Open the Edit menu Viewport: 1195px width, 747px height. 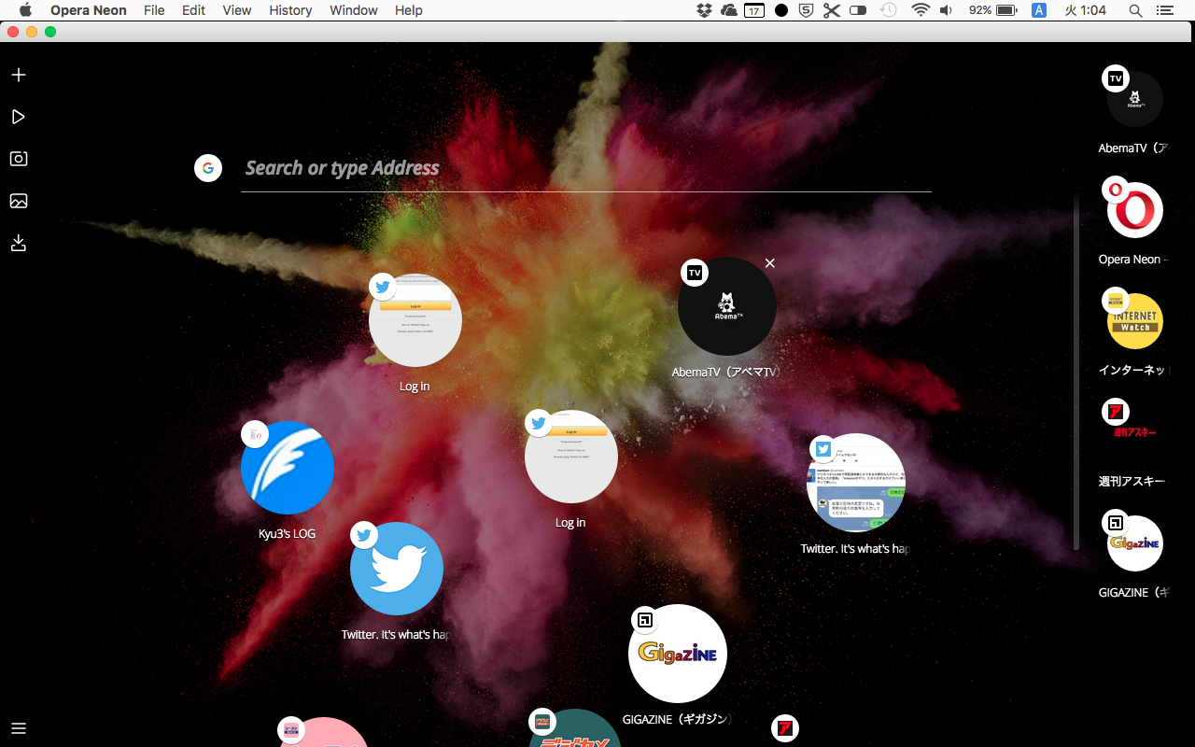click(193, 10)
